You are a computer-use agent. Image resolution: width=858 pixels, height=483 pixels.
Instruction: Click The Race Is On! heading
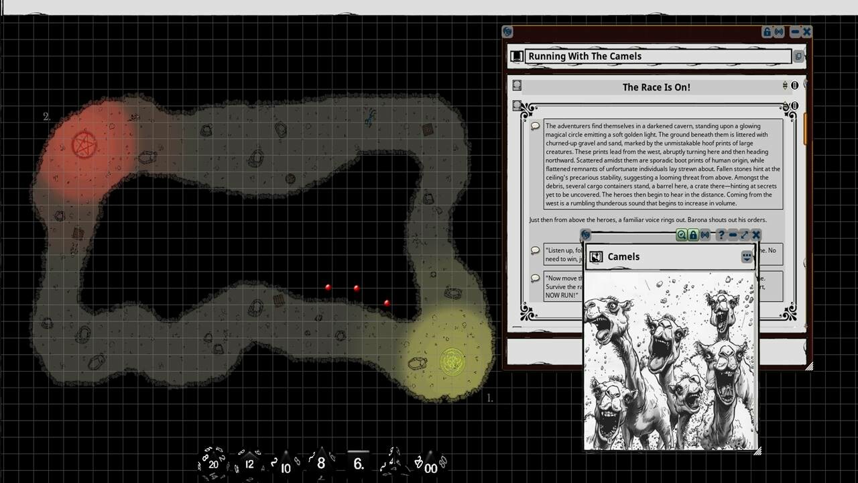coord(656,87)
